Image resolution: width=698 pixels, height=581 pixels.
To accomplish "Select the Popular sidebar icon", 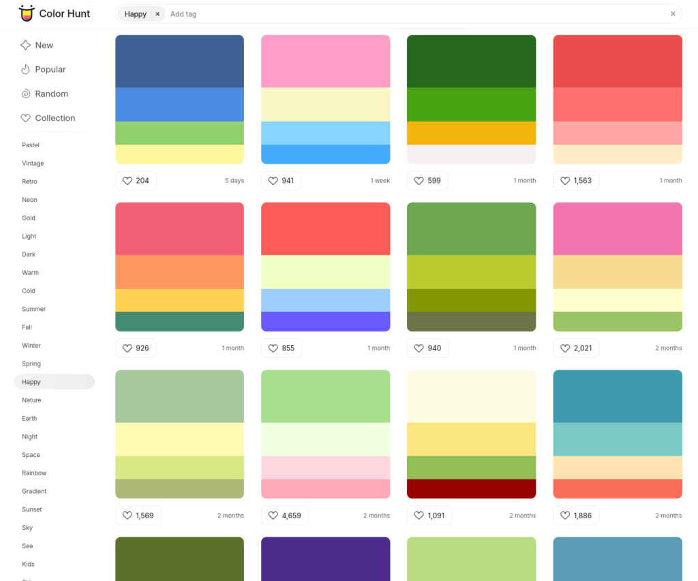I will point(25,69).
